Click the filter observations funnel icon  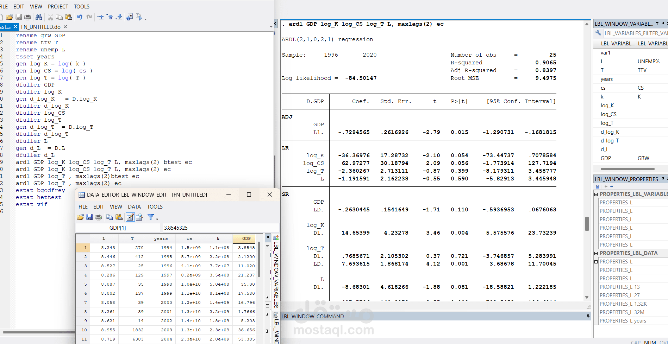click(x=151, y=217)
